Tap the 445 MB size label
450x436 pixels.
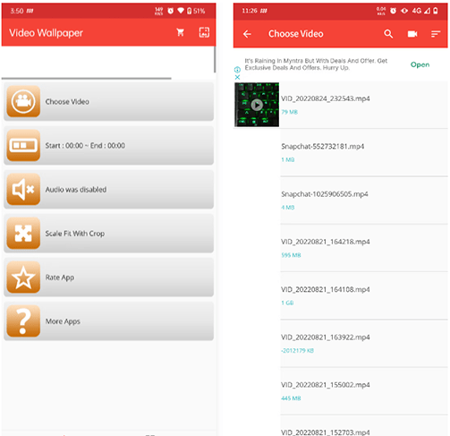pos(291,398)
